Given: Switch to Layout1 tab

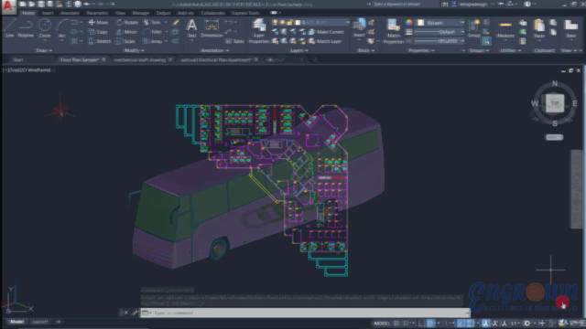Looking at the screenshot, I should point(39,322).
